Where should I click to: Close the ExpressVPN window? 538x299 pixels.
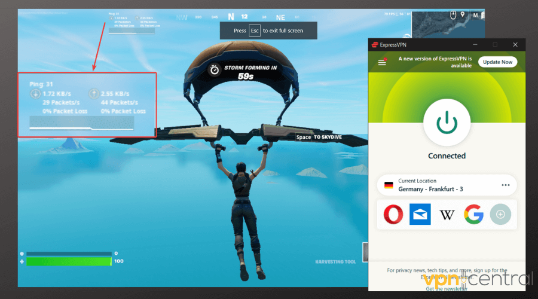515,45
